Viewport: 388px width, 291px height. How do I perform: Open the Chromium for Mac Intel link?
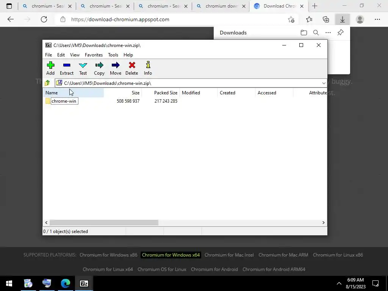[x=229, y=255]
